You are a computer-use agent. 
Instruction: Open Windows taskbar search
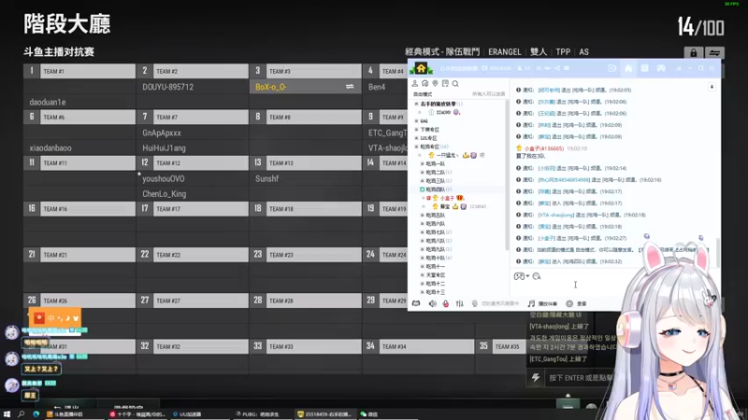coord(21,414)
